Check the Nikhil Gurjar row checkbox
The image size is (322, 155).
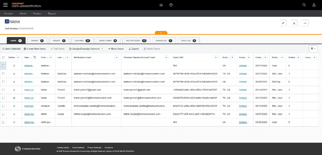click(3, 114)
